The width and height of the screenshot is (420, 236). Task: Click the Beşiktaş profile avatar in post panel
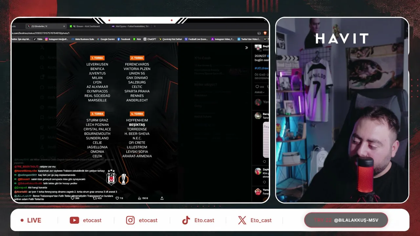coord(258,48)
